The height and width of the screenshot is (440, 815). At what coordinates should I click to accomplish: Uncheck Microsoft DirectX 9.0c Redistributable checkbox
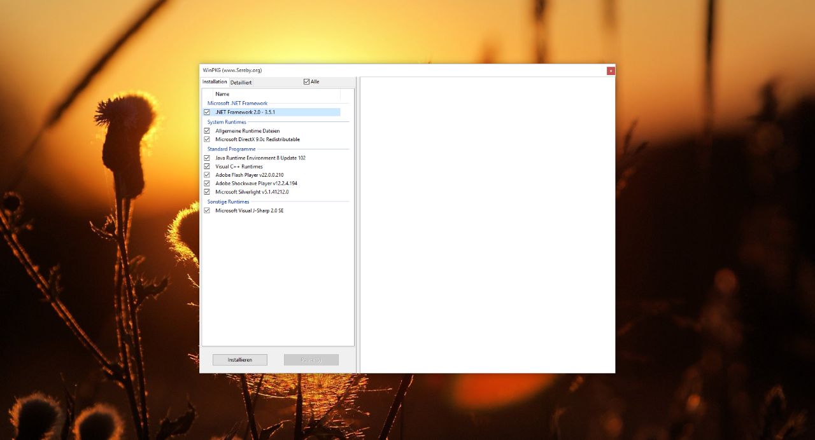[x=207, y=139]
